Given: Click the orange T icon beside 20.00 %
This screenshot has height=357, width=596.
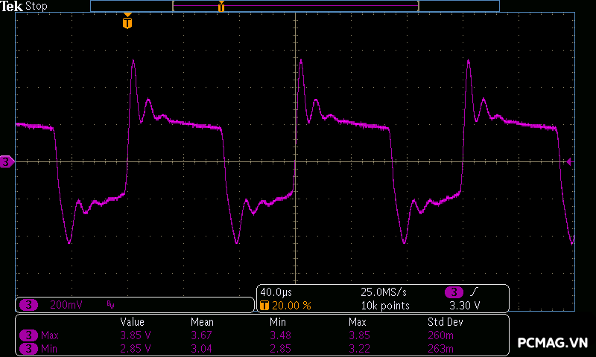Looking at the screenshot, I should pyautogui.click(x=264, y=305).
